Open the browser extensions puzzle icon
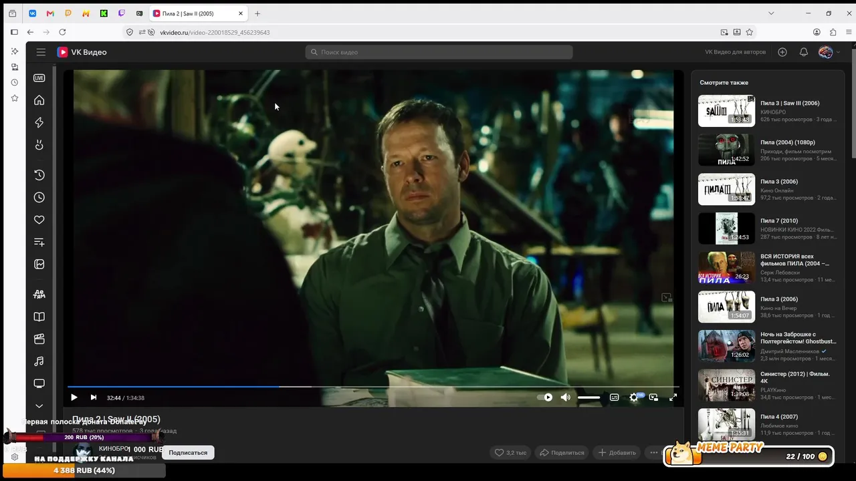856x481 pixels. click(833, 32)
